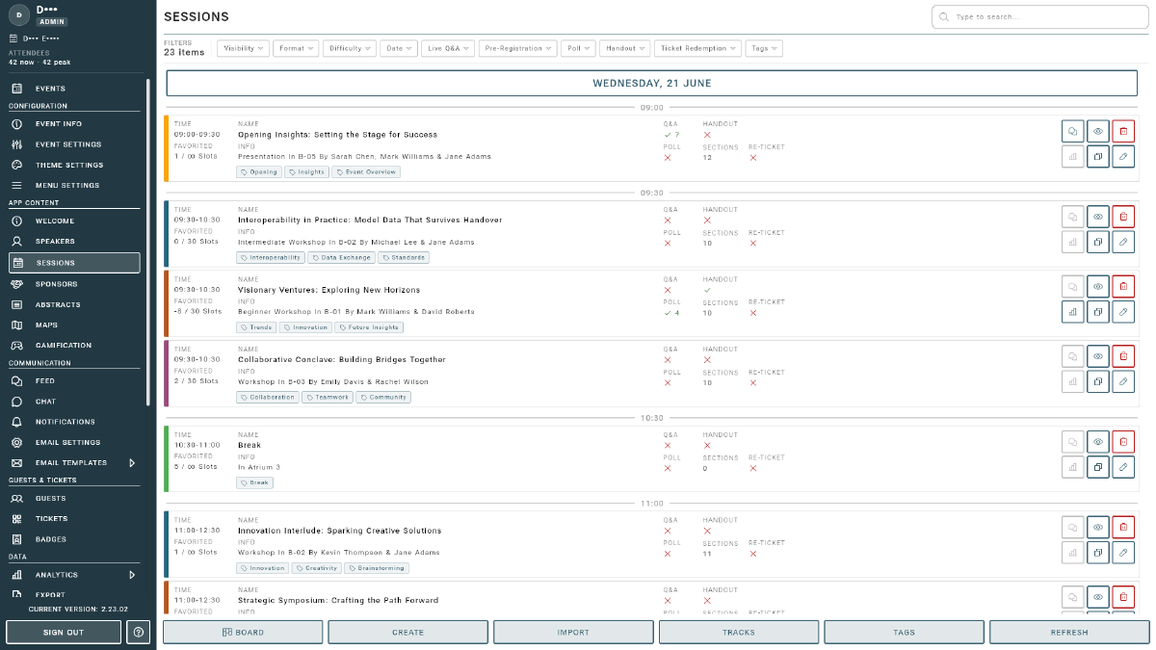This screenshot has width=1156, height=650.
Task: View poll results for Visionary Ventures
Action: [x=1072, y=312]
